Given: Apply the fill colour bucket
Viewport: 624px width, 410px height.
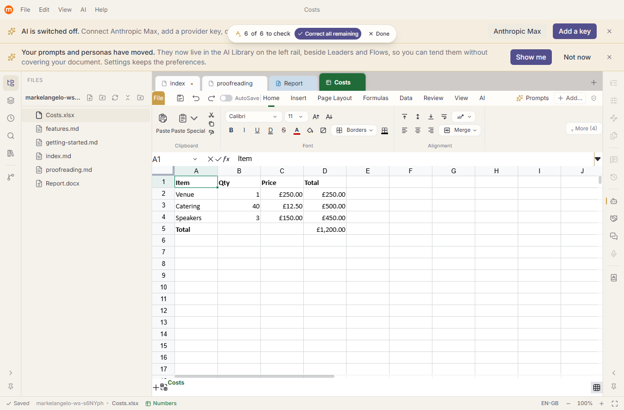Looking at the screenshot, I should coord(310,130).
